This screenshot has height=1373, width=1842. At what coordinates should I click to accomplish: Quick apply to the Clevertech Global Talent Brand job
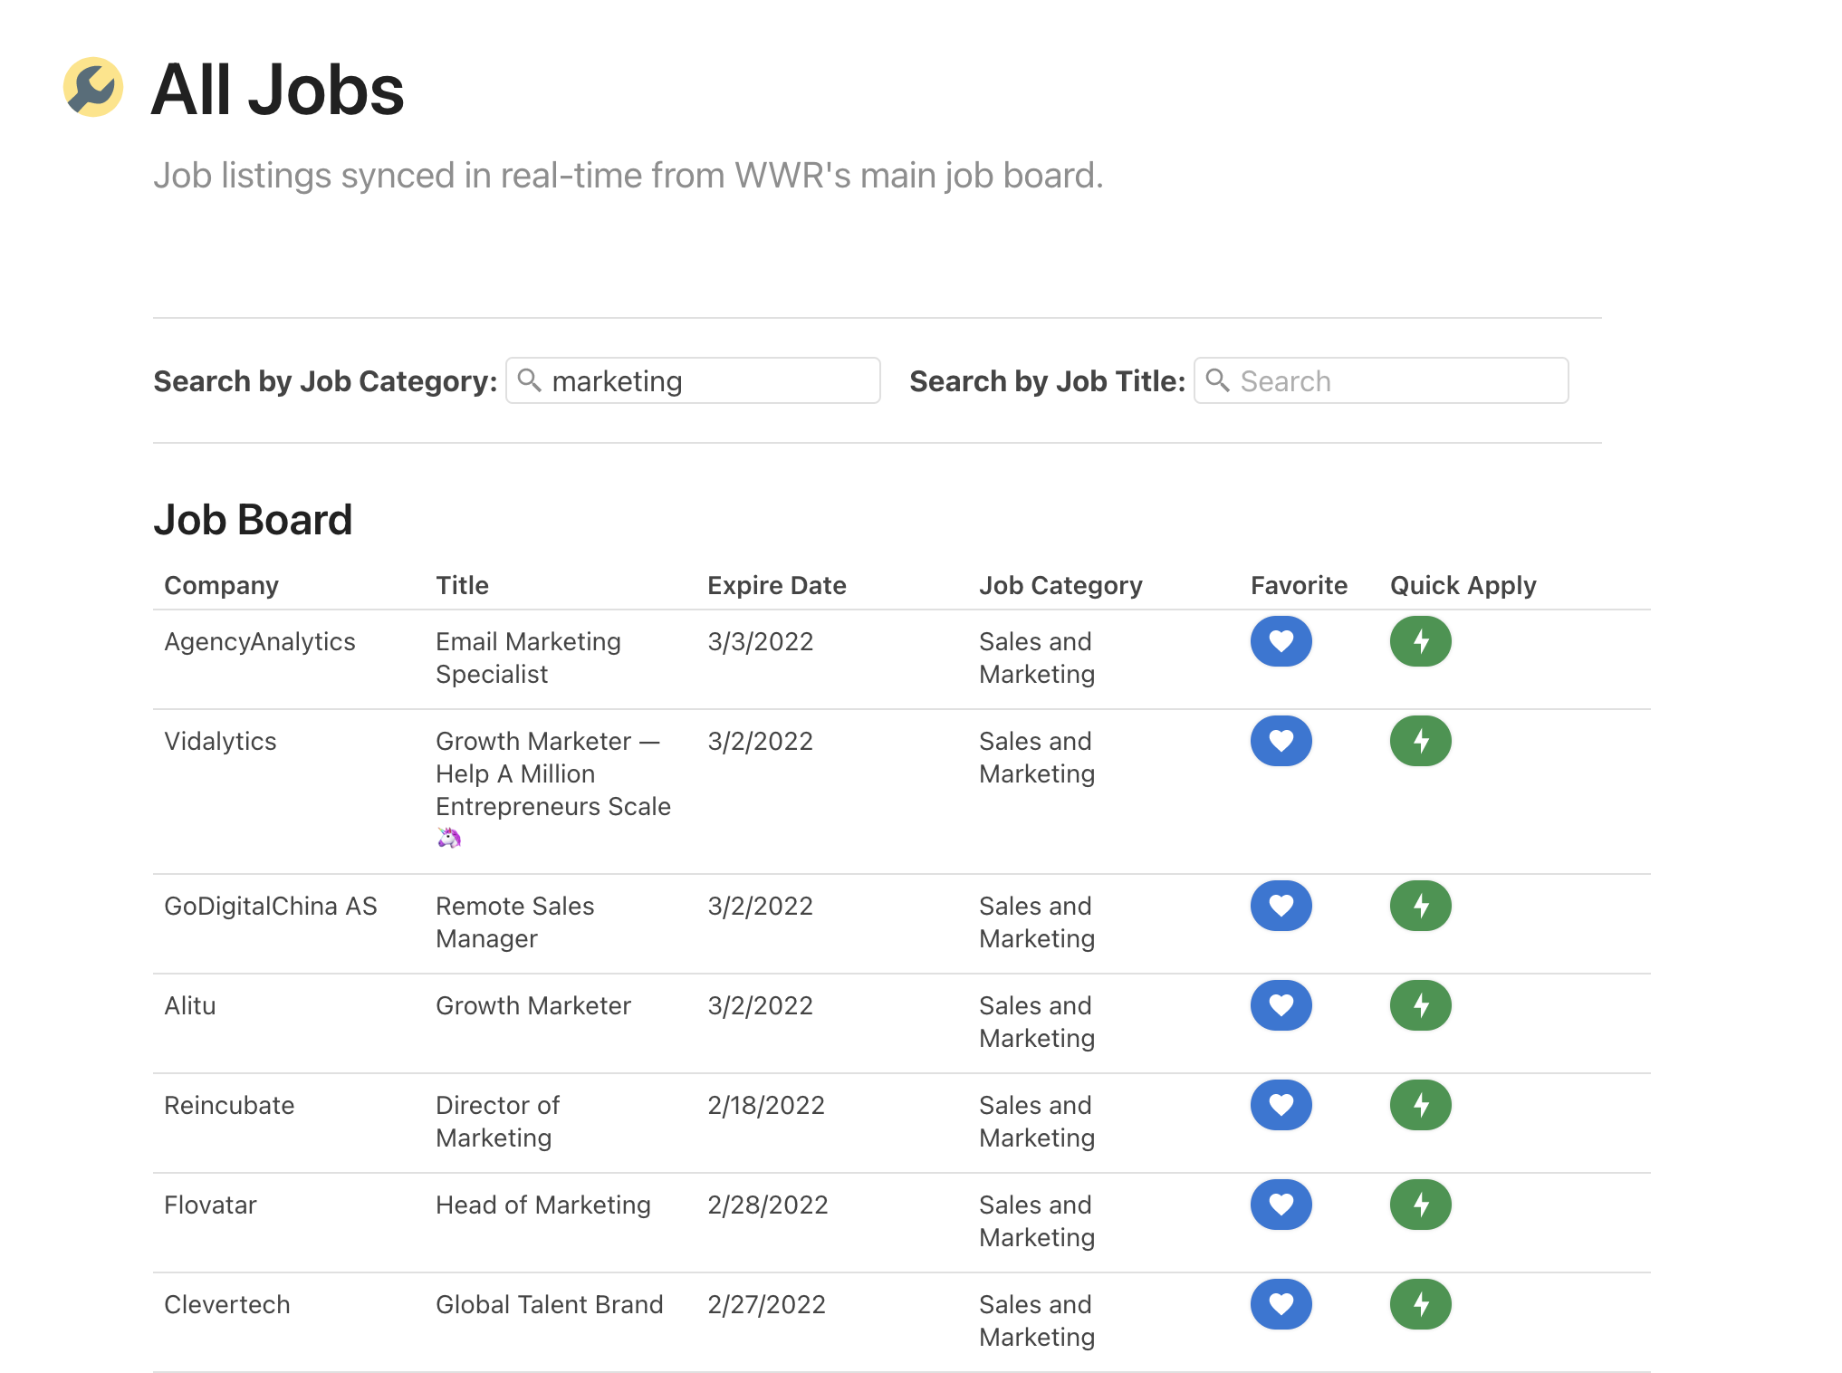(1419, 1304)
